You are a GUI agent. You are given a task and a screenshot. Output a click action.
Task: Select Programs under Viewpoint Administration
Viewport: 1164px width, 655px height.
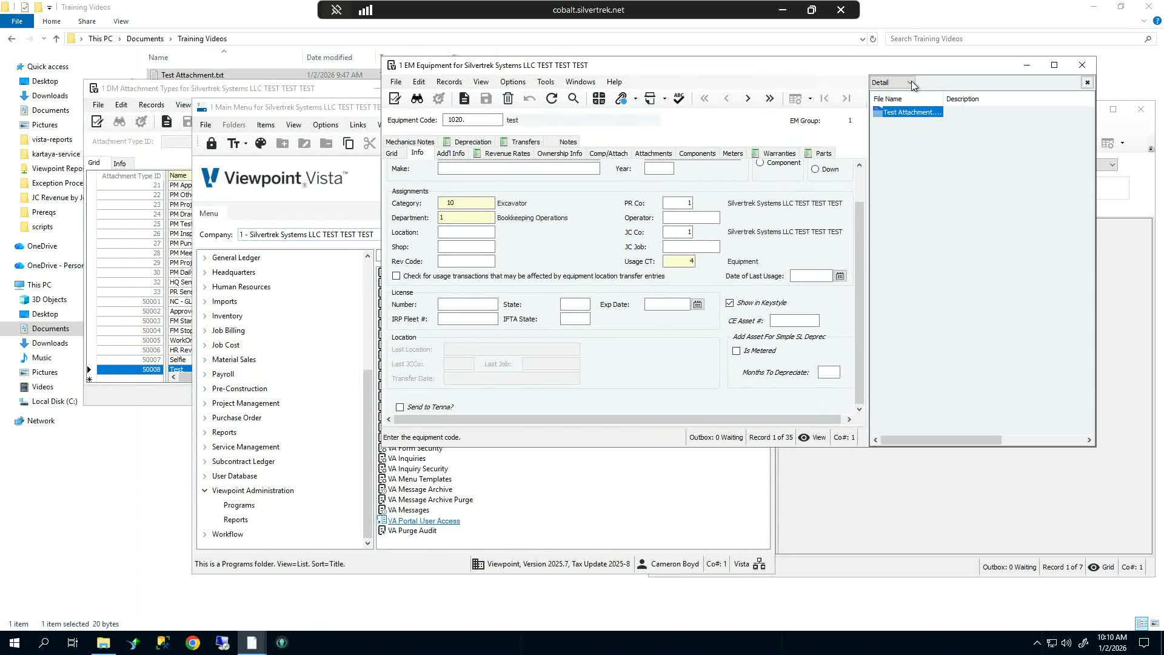(239, 505)
